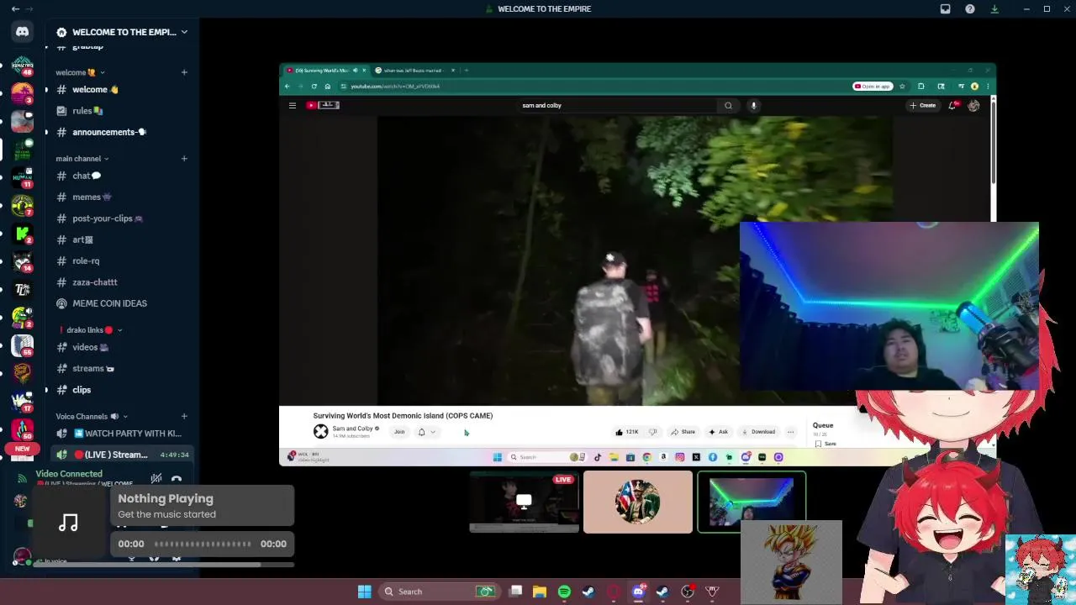Disconnect from voice with hang-up icon
This screenshot has height=605, width=1076.
tap(177, 479)
